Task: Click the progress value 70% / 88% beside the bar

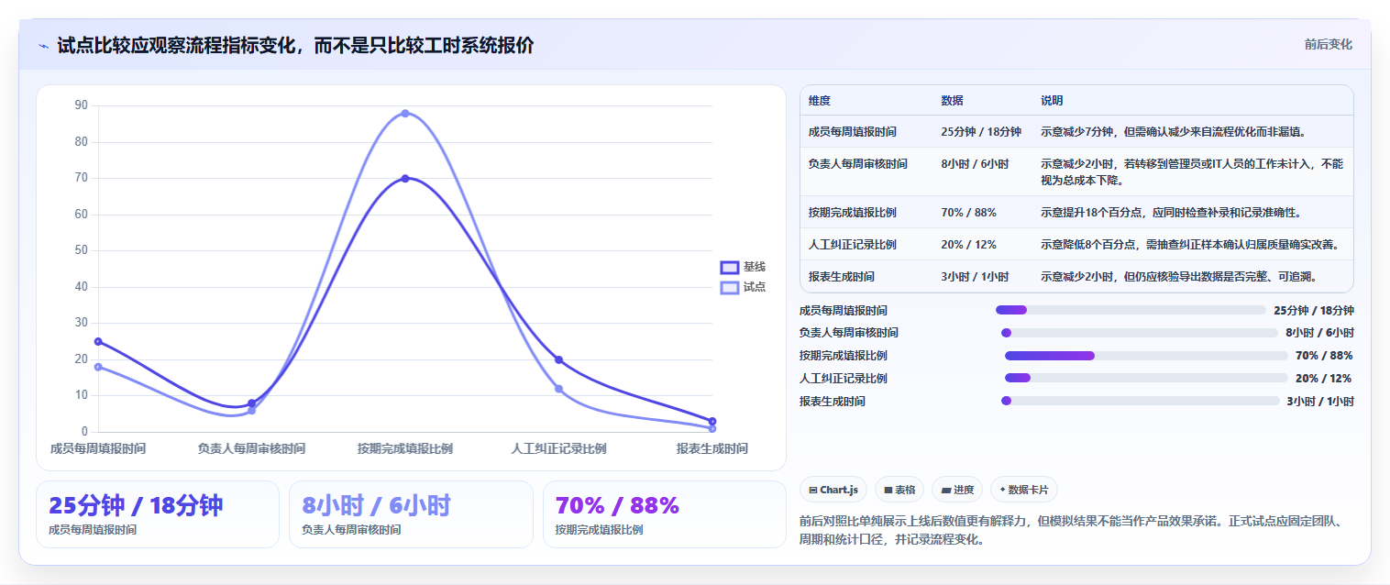Action: [x=1324, y=356]
